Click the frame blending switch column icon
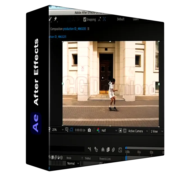The image size is (177, 177). (x=52, y=157)
